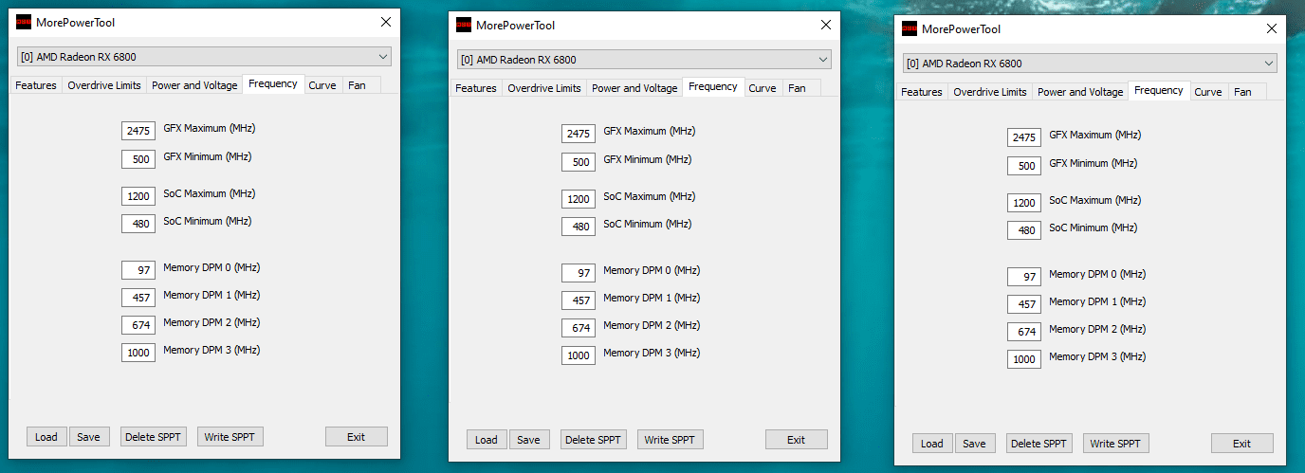
Task: Focus SoC Maximum field in leftmost window
Action: 138,195
